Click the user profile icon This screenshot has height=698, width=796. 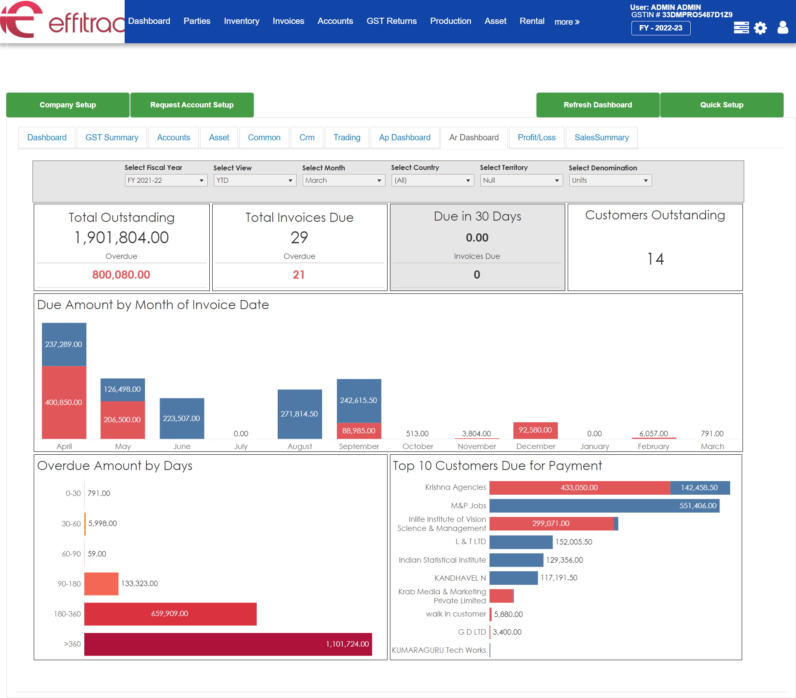pyautogui.click(x=782, y=28)
